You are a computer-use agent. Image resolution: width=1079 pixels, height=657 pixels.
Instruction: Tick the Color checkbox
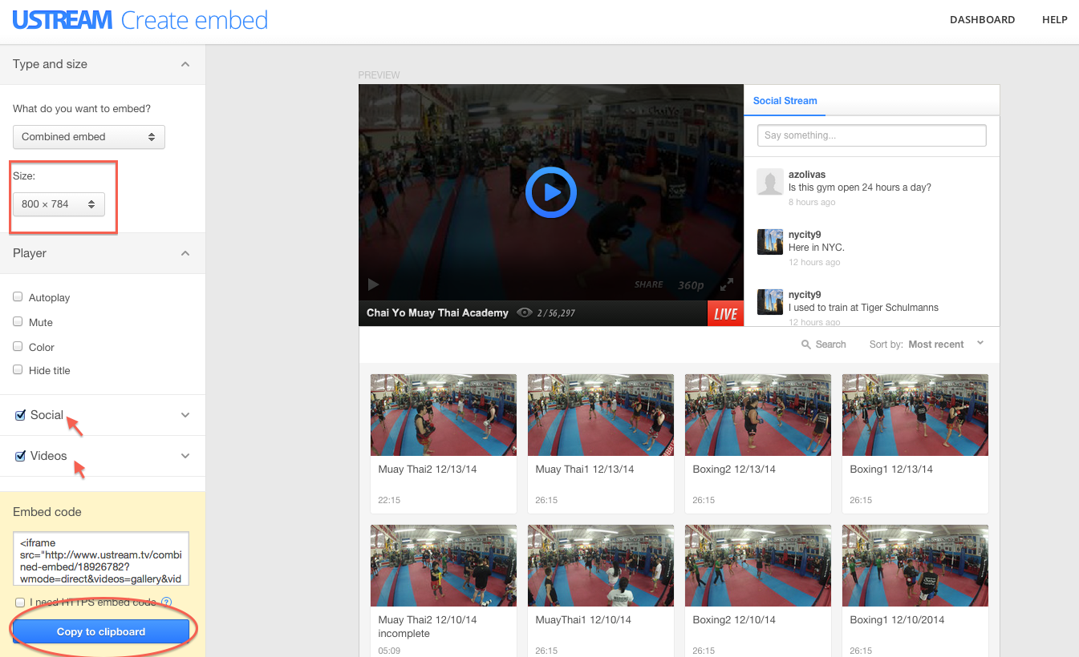(x=18, y=346)
